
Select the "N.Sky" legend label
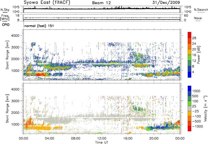click(x=5, y=10)
